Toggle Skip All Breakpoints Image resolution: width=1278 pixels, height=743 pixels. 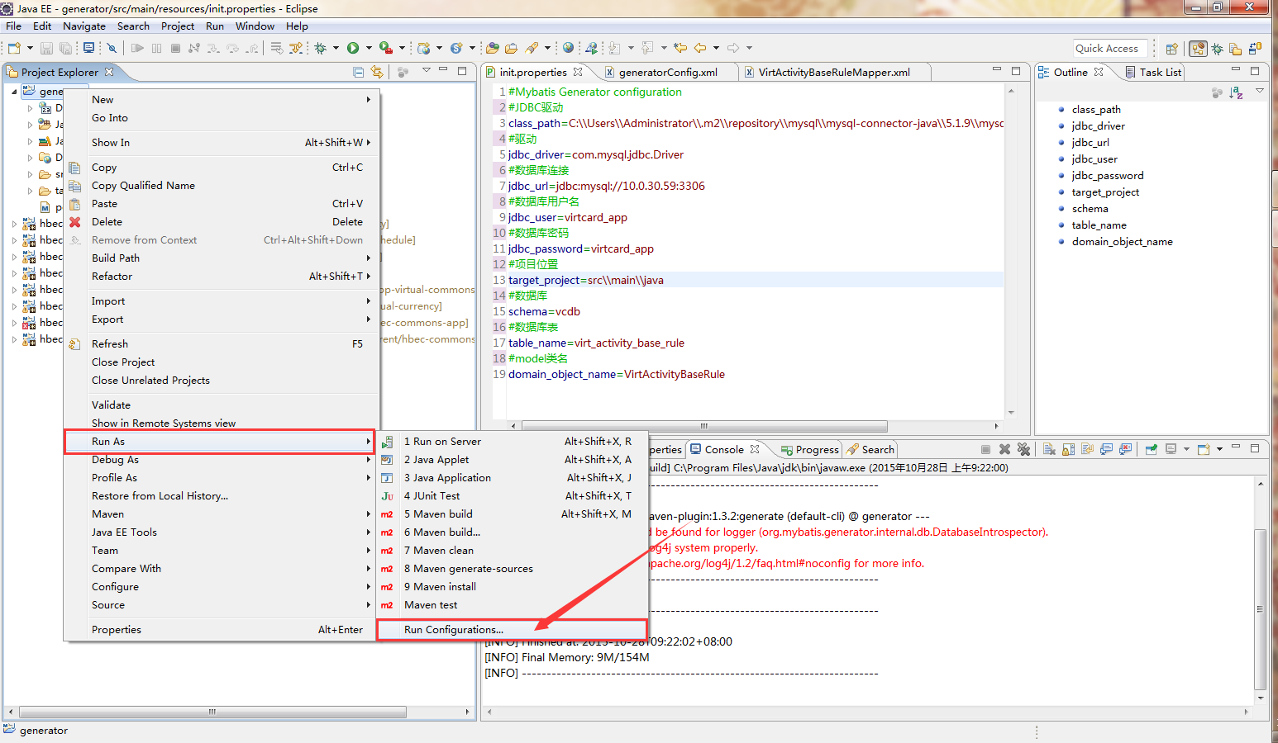click(x=112, y=48)
